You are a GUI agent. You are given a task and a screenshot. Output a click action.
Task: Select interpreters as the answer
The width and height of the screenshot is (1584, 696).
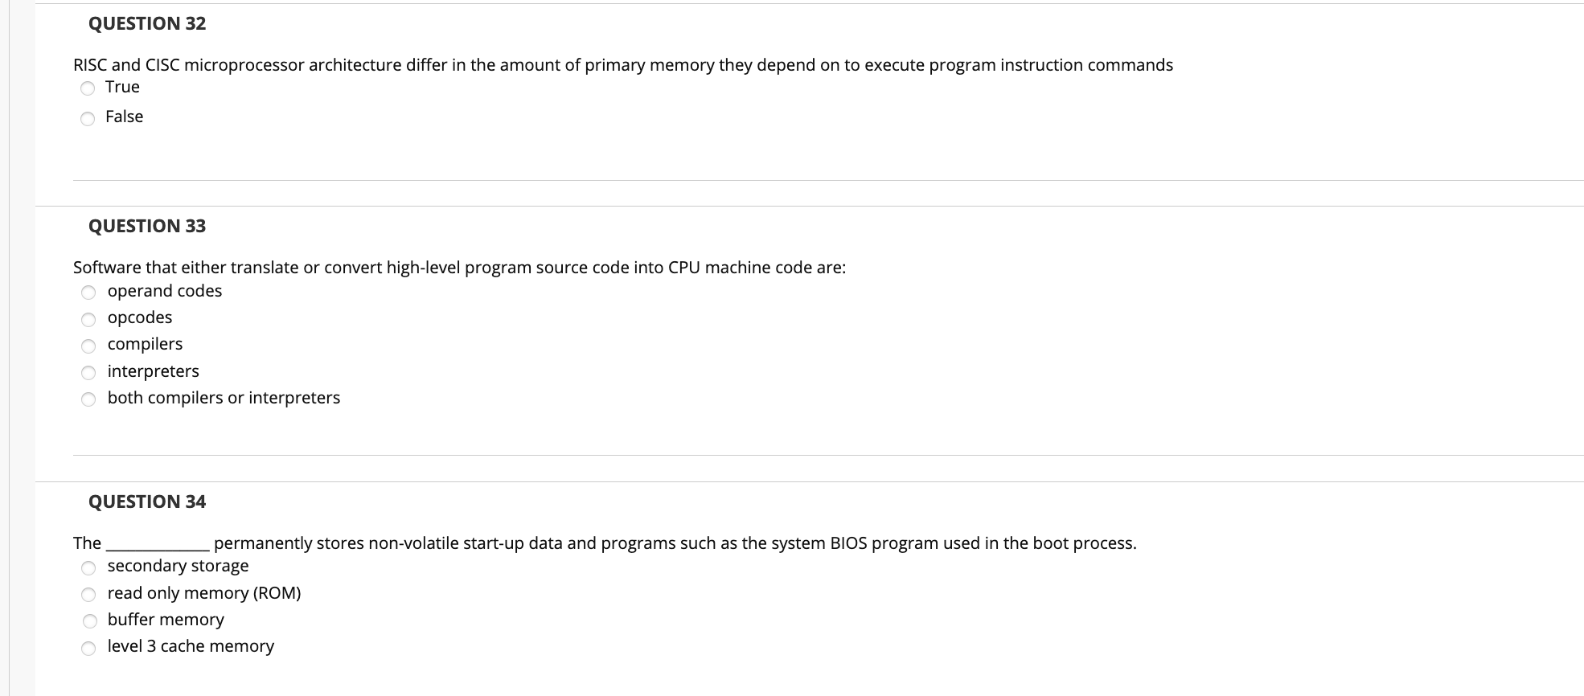point(88,371)
